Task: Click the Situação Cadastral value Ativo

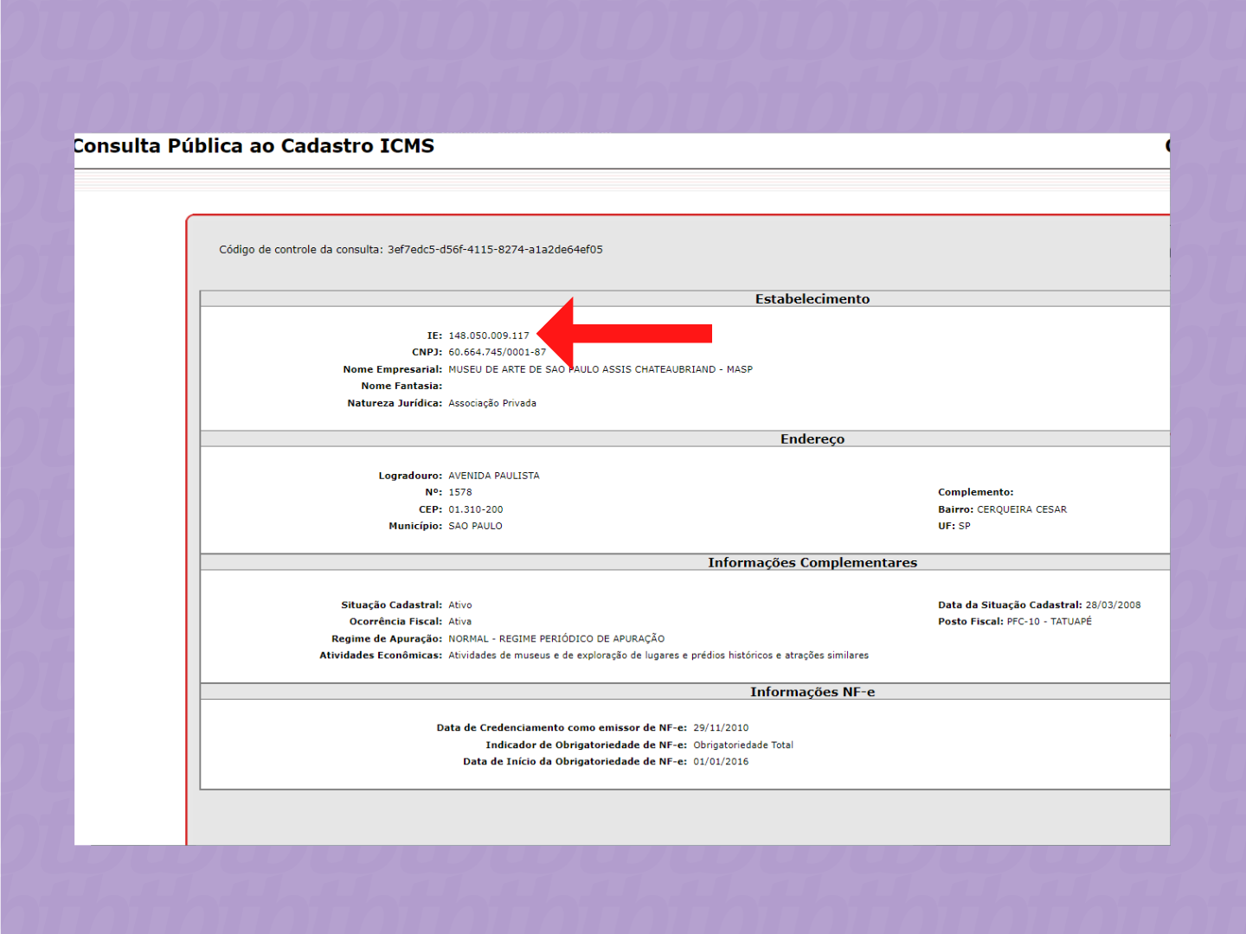Action: pos(460,605)
